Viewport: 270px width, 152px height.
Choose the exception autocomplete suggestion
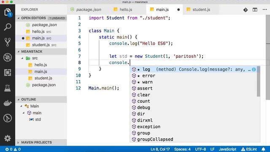point(194,127)
